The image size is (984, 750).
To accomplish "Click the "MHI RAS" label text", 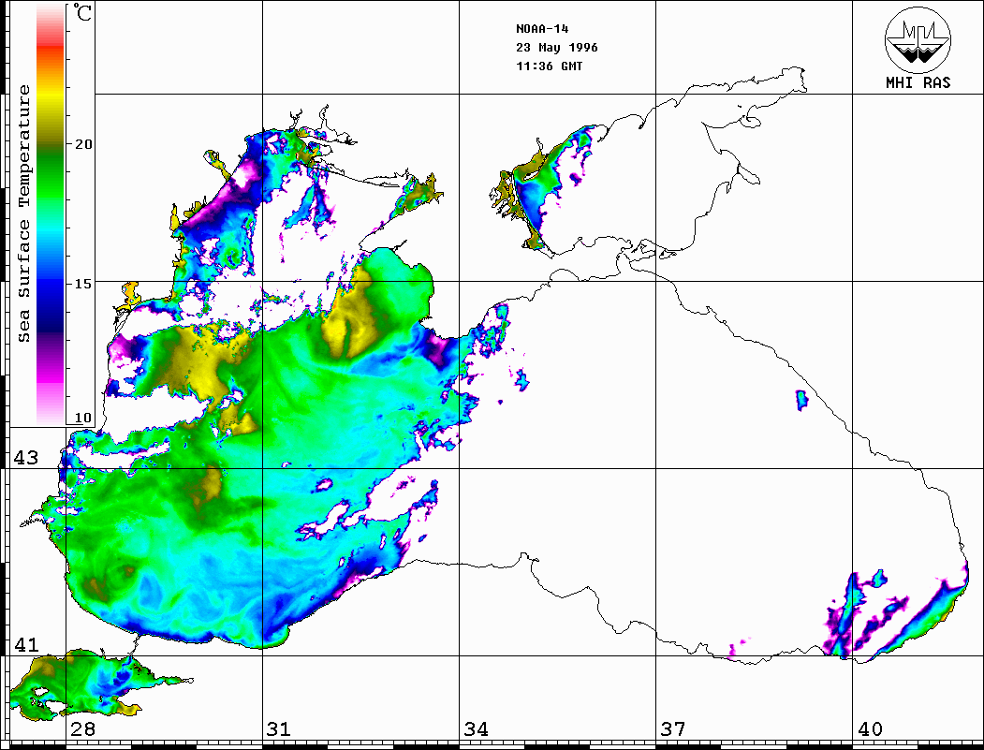I will point(918,82).
